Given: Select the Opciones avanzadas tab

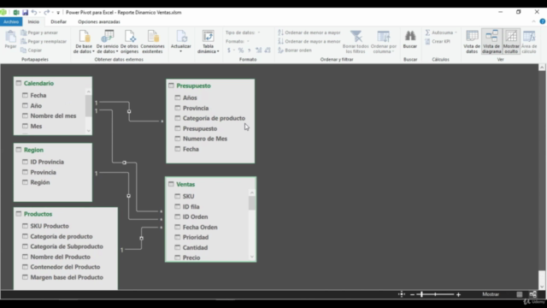Looking at the screenshot, I should [x=99, y=21].
